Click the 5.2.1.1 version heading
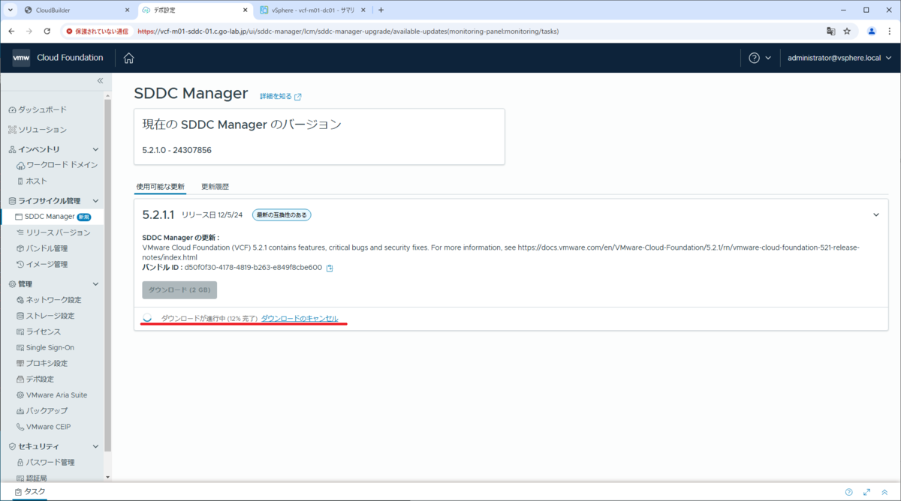 [x=158, y=214]
